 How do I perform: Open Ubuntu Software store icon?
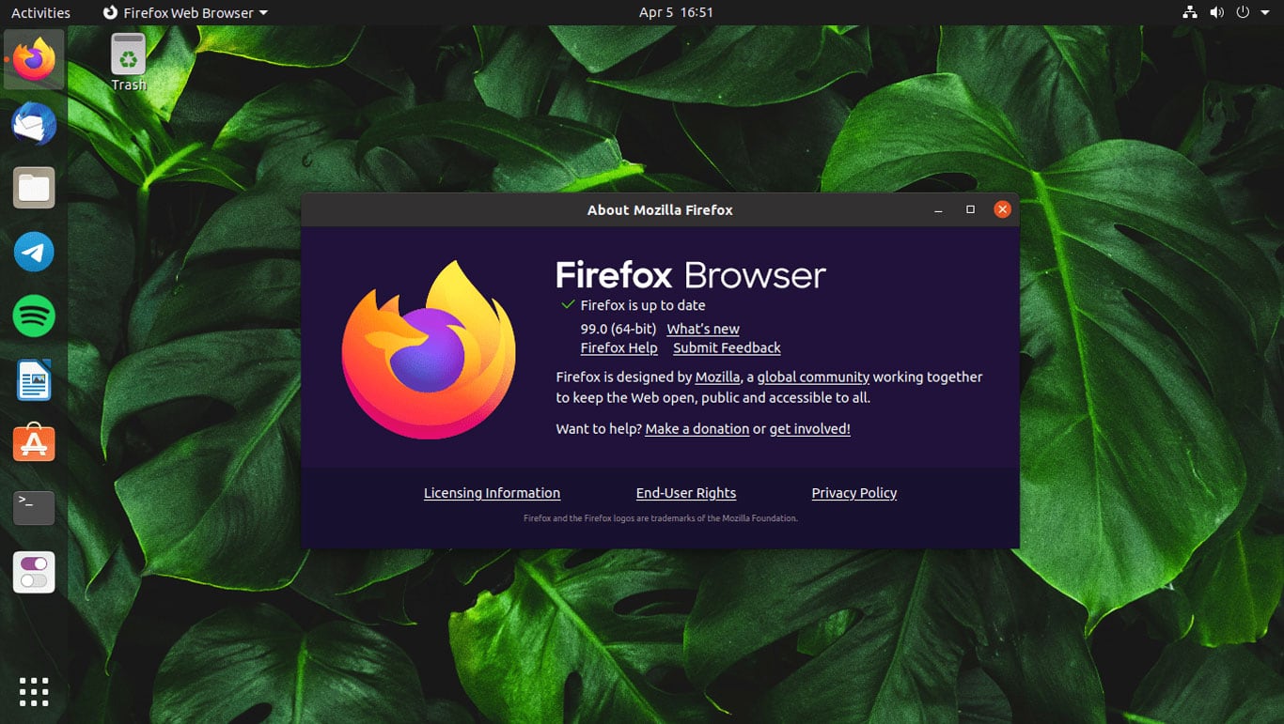[x=34, y=443]
